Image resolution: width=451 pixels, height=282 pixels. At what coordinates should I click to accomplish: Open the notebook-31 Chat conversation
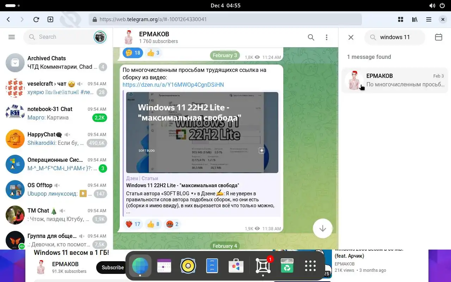tap(56, 113)
